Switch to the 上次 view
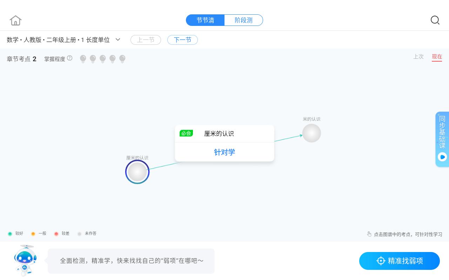The width and height of the screenshot is (449, 280). pos(418,56)
